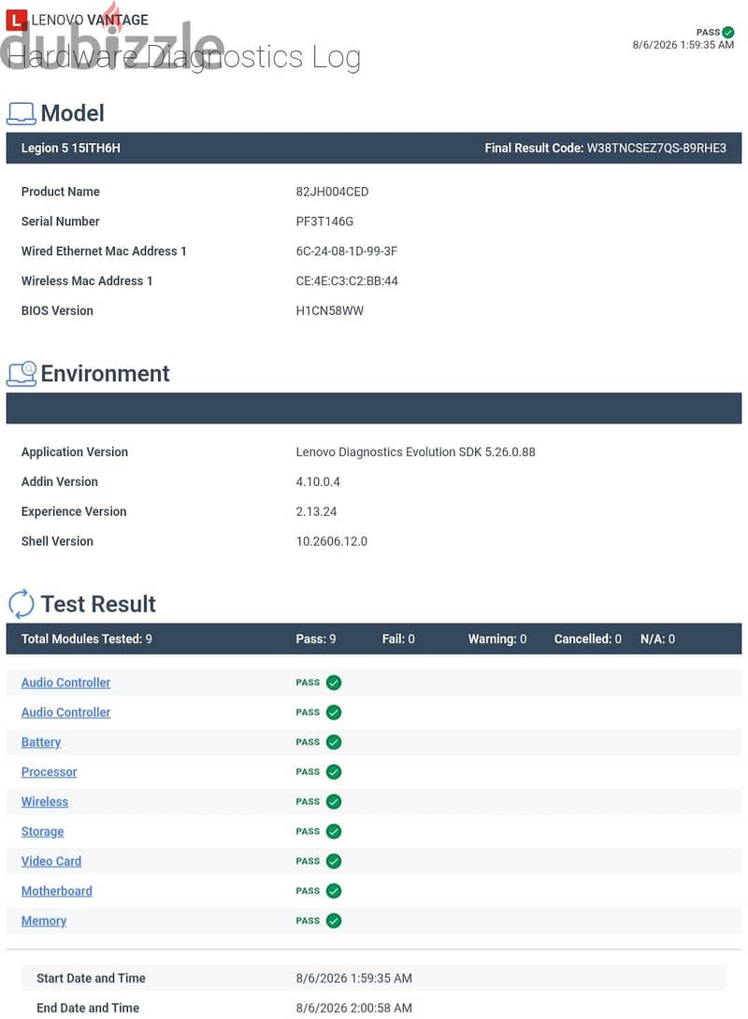Open the Storage test details link
This screenshot has width=748, height=1019.
click(42, 831)
